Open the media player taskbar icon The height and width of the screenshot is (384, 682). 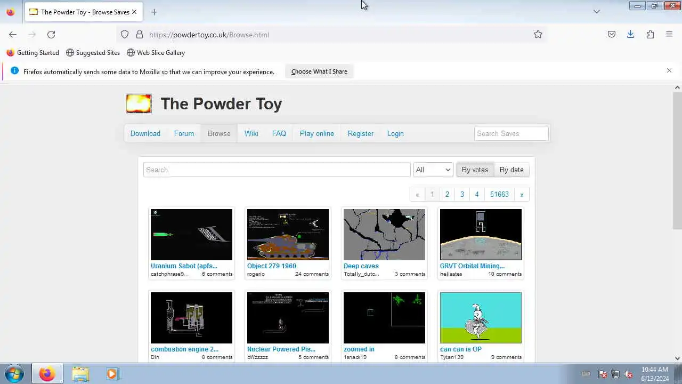[x=111, y=374]
